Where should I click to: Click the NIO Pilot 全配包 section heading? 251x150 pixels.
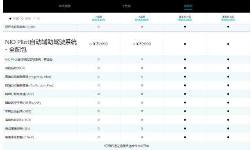(x=41, y=46)
